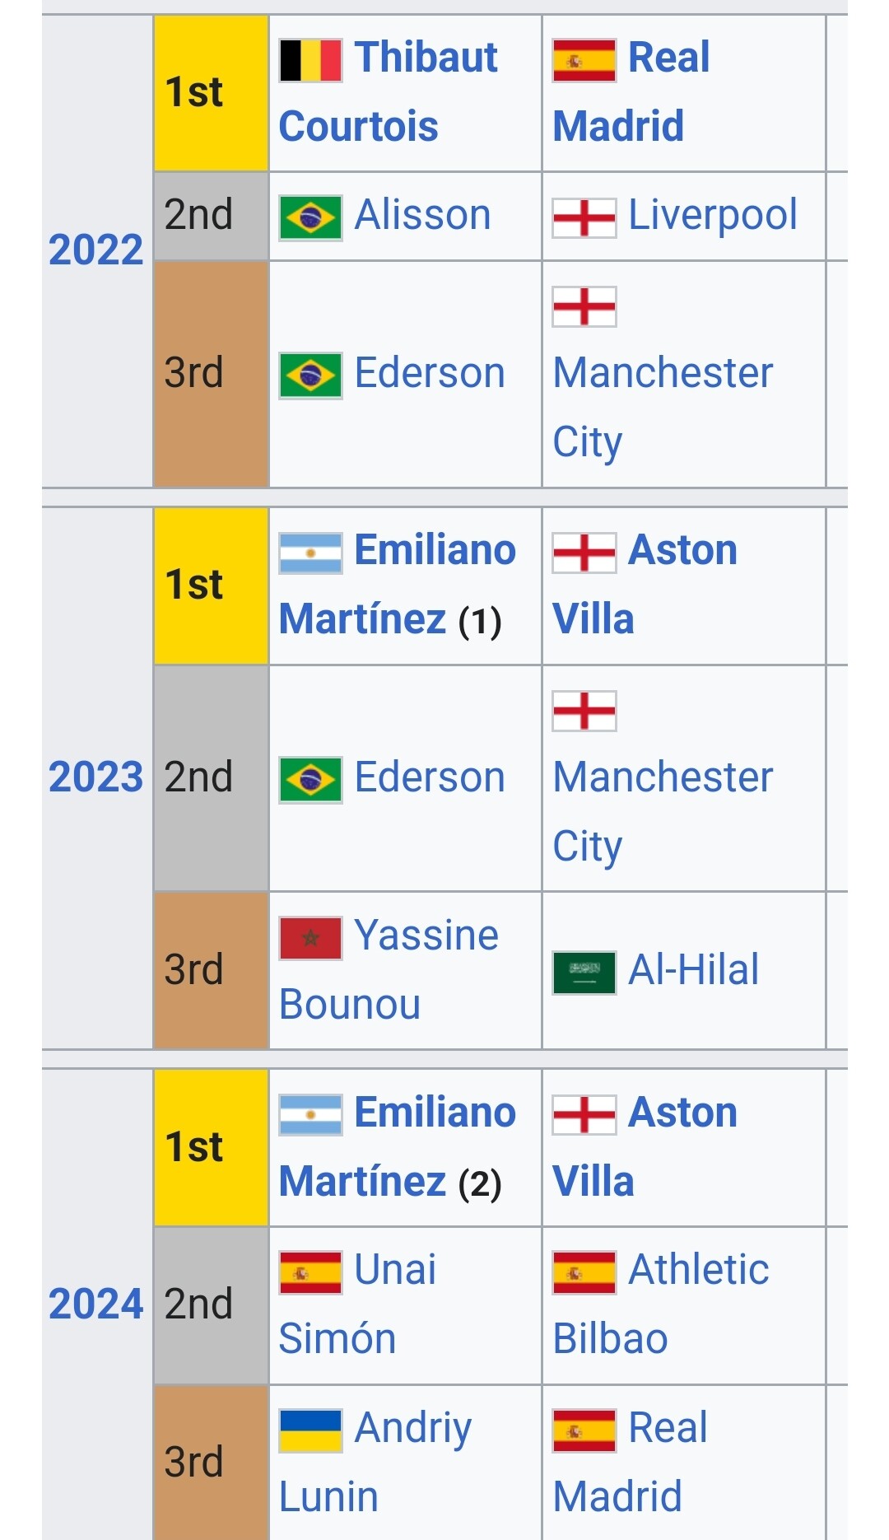The height and width of the screenshot is (1540, 889).
Task: Follow the Liverpool club link
Action: [x=713, y=215]
